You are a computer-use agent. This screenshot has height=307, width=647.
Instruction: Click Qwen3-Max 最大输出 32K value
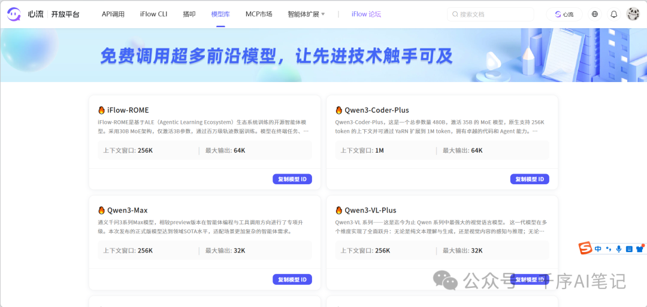point(239,251)
